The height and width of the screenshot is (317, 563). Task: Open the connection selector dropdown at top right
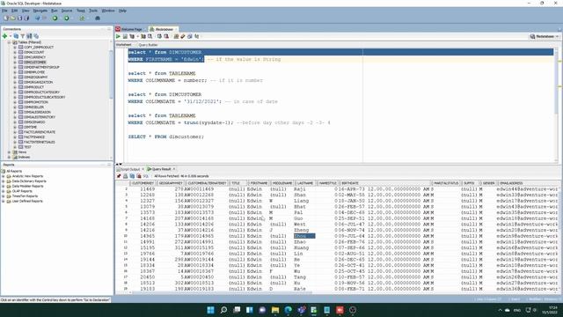[x=545, y=36]
